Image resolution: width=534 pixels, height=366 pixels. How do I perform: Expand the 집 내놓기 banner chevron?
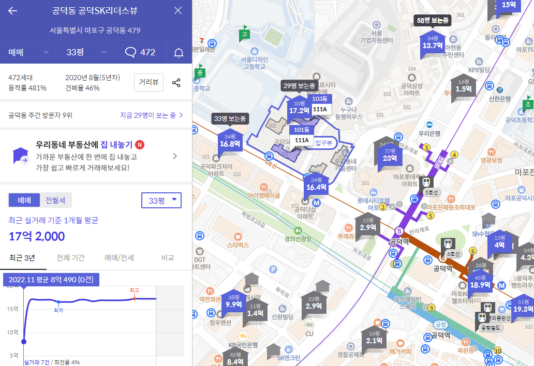tap(175, 156)
